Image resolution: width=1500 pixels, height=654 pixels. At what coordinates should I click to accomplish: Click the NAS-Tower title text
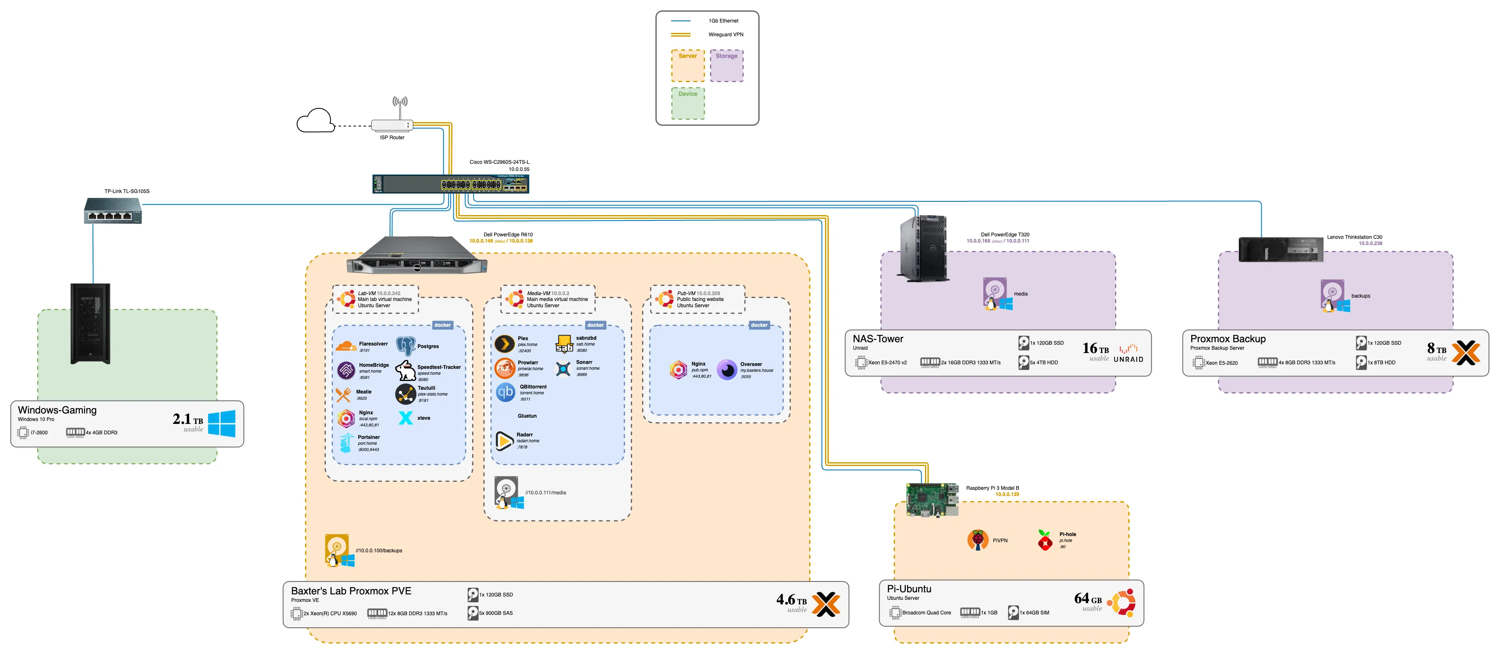[877, 339]
